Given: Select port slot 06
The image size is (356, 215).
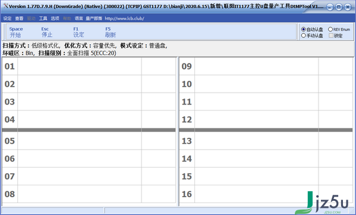Looking at the screenshot, I should [89, 159].
